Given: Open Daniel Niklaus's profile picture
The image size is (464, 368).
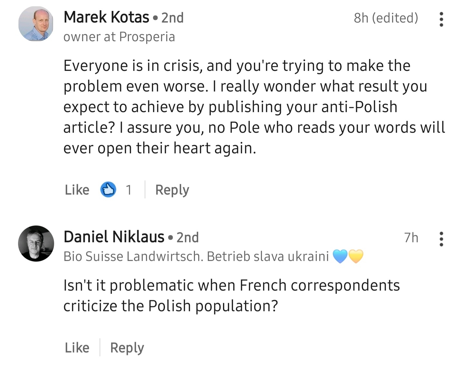Looking at the screenshot, I should (36, 243).
